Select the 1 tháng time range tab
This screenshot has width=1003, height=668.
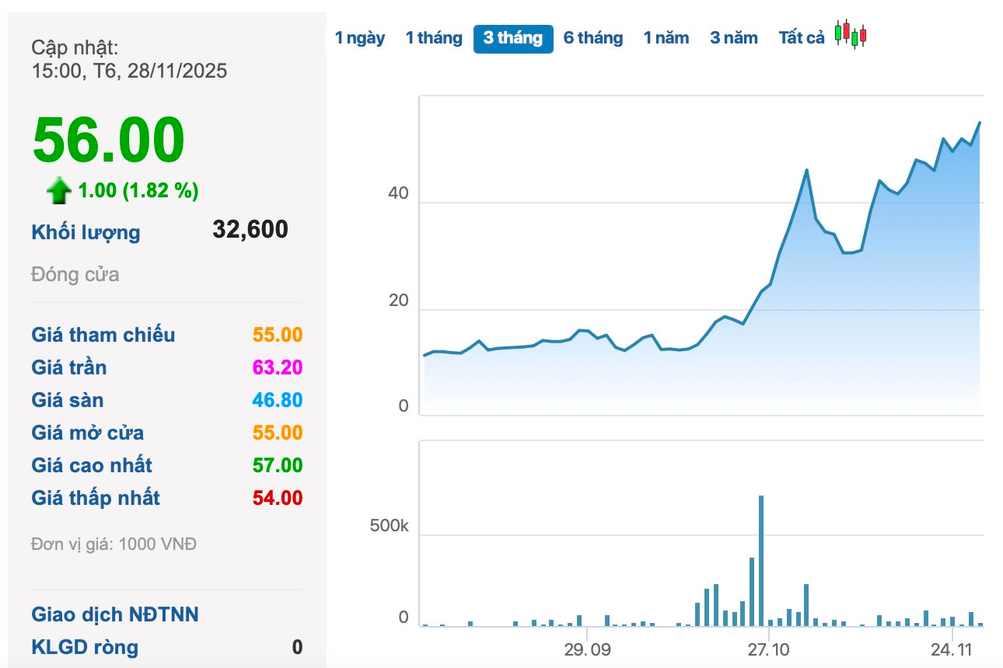click(433, 38)
